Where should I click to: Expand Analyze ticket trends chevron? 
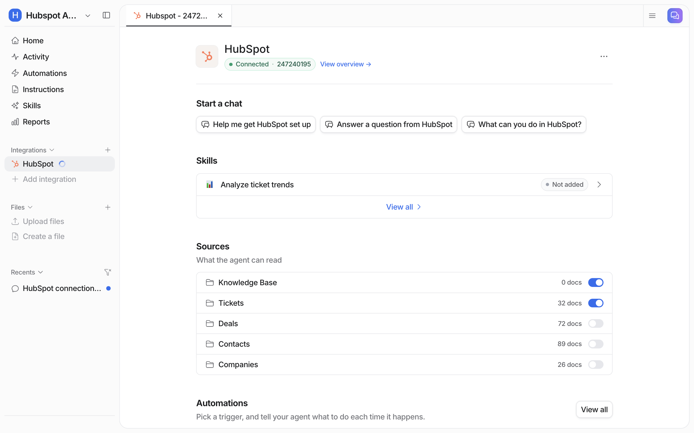tap(599, 184)
